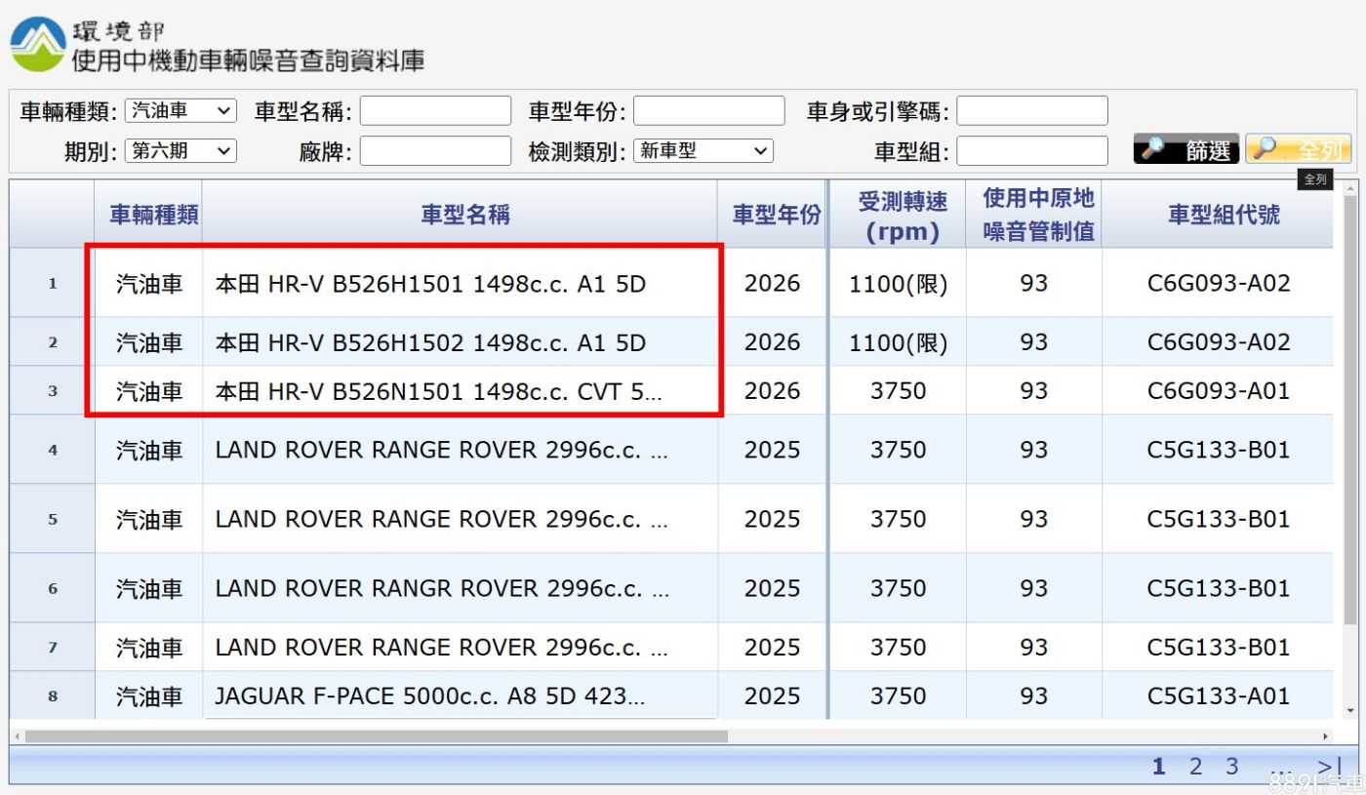Go to page 3 of results
This screenshot has height=795, width=1366.
1232,767
